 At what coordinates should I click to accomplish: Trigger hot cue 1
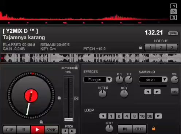(x=150, y=47)
